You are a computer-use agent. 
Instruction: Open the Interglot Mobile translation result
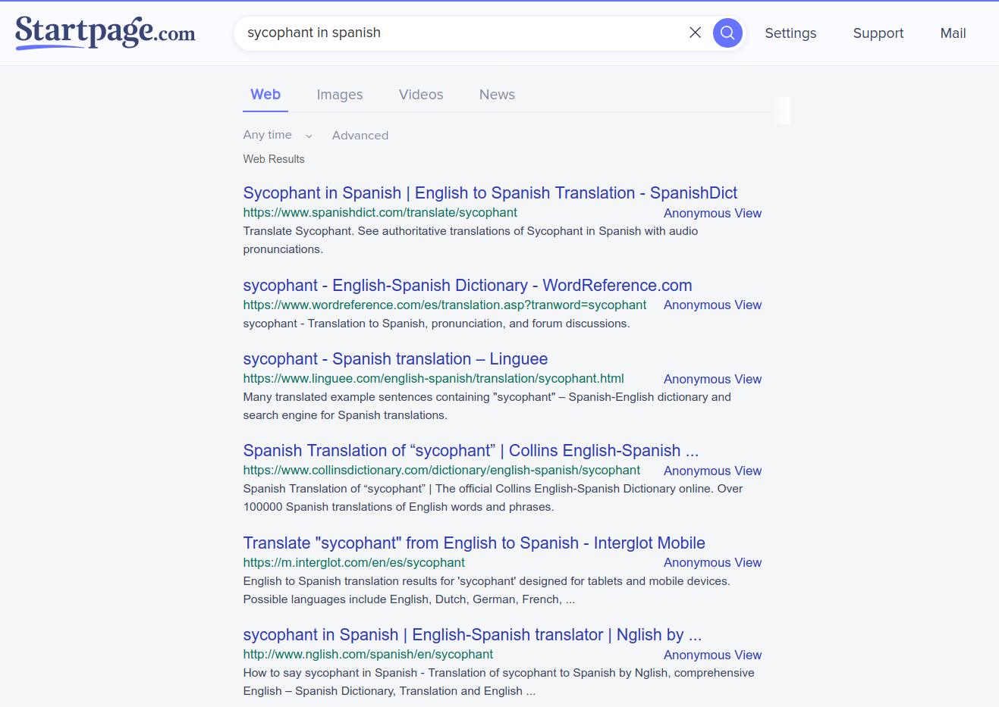click(474, 543)
